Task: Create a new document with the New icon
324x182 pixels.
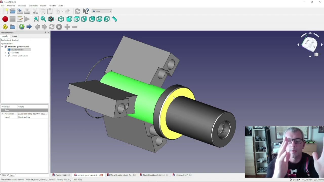Action: (5, 11)
